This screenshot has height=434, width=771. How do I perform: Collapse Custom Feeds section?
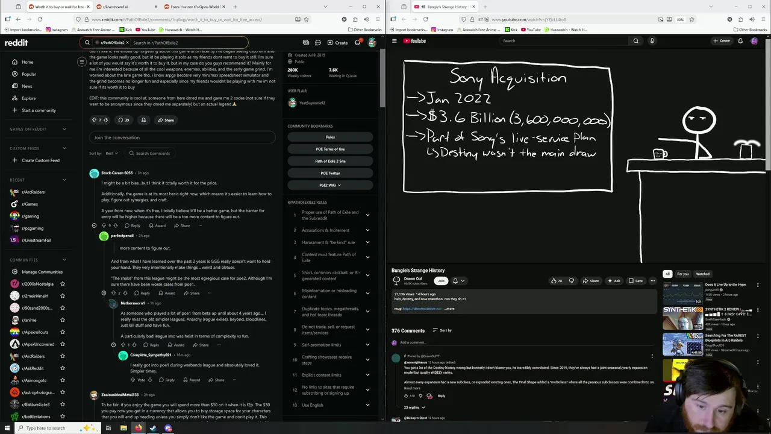tap(66, 148)
